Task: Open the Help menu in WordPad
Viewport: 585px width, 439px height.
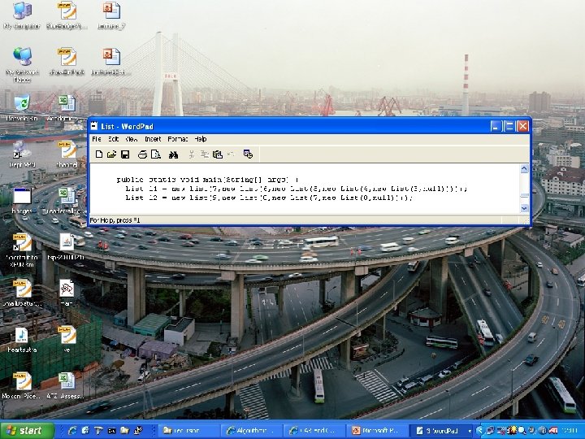Action: [x=201, y=139]
